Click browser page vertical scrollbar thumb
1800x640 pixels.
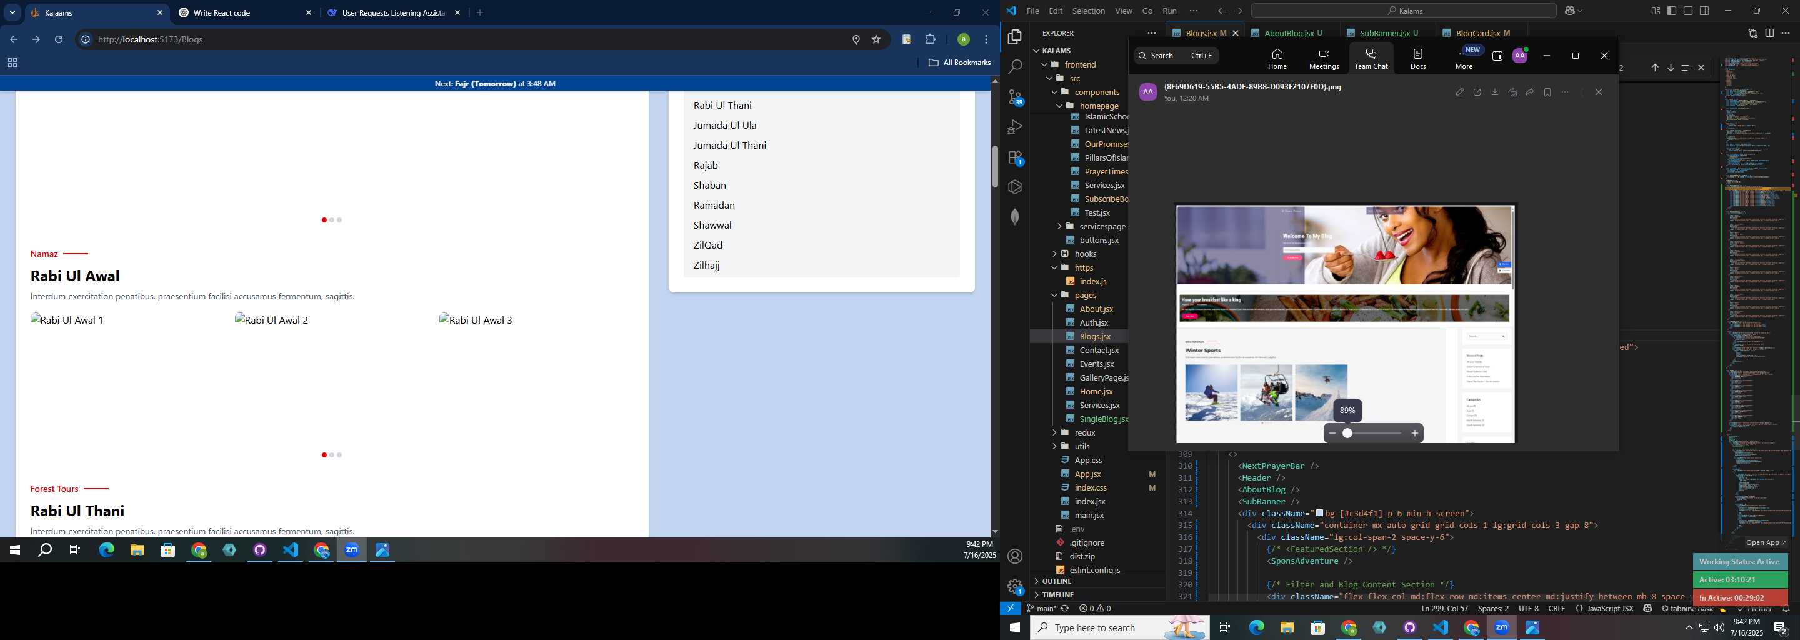pos(995,166)
